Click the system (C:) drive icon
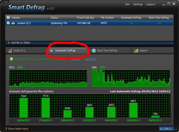The width and height of the screenshot is (179, 132). [13, 23]
